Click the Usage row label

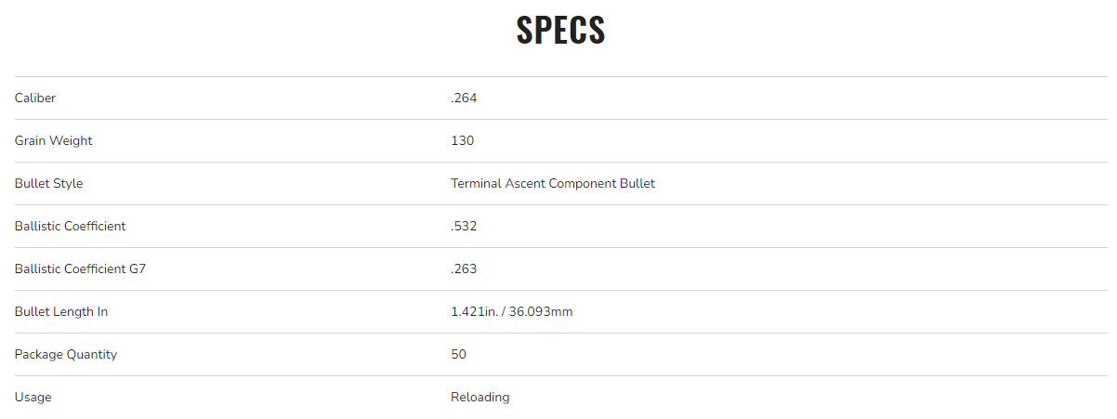pyautogui.click(x=33, y=397)
